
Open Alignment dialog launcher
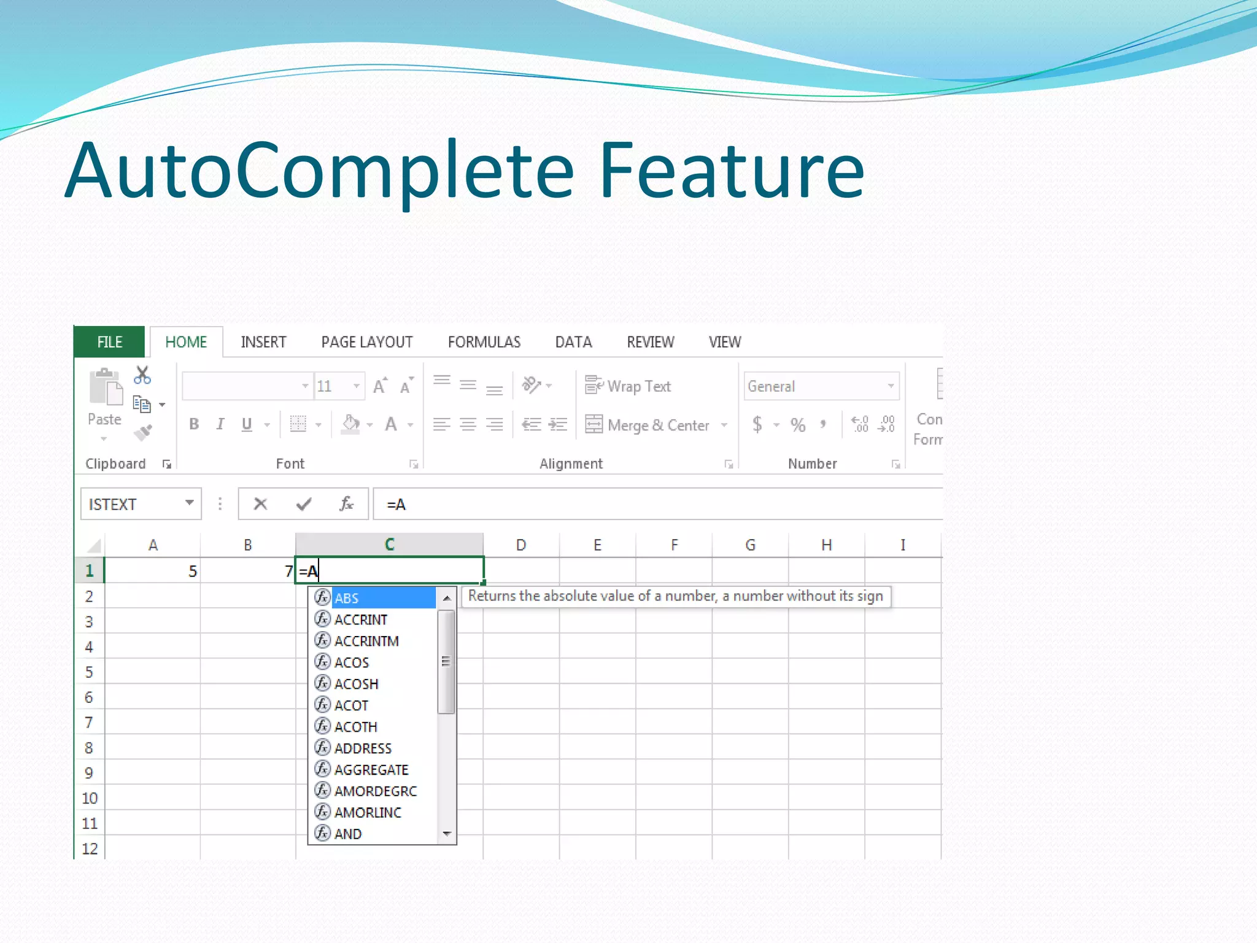[729, 464]
